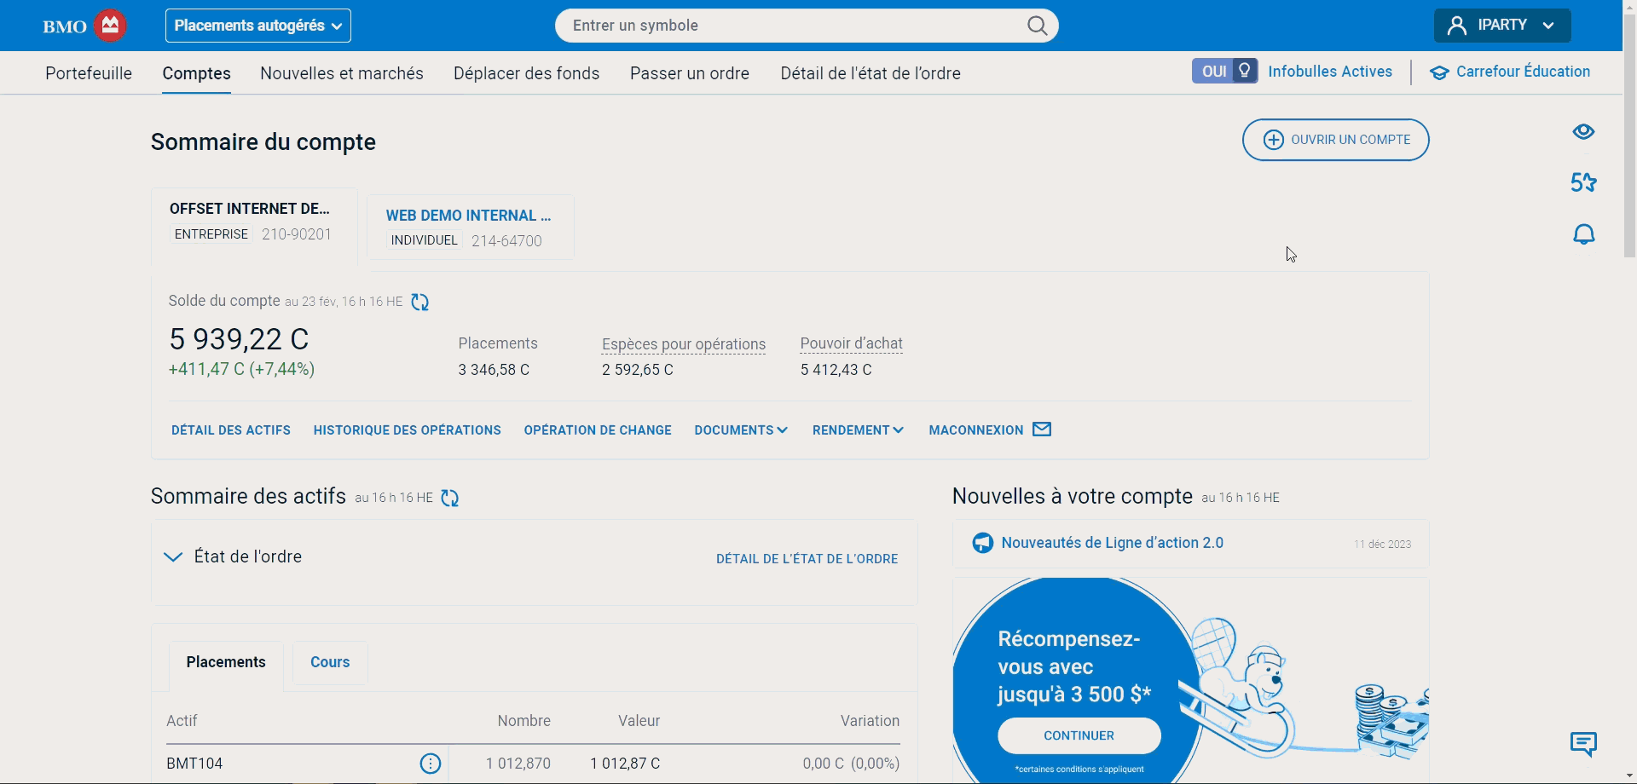Image resolution: width=1637 pixels, height=784 pixels.
Task: Collapse the État de l'ordre section
Action: [x=173, y=557]
